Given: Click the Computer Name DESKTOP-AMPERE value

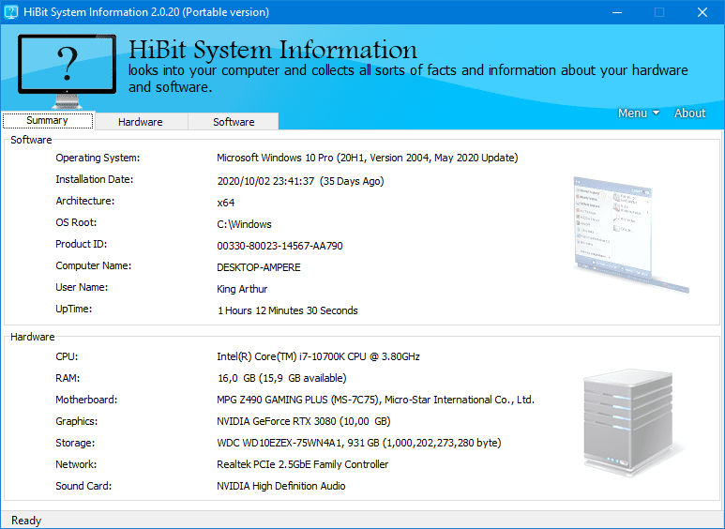Looking at the screenshot, I should click(259, 267).
